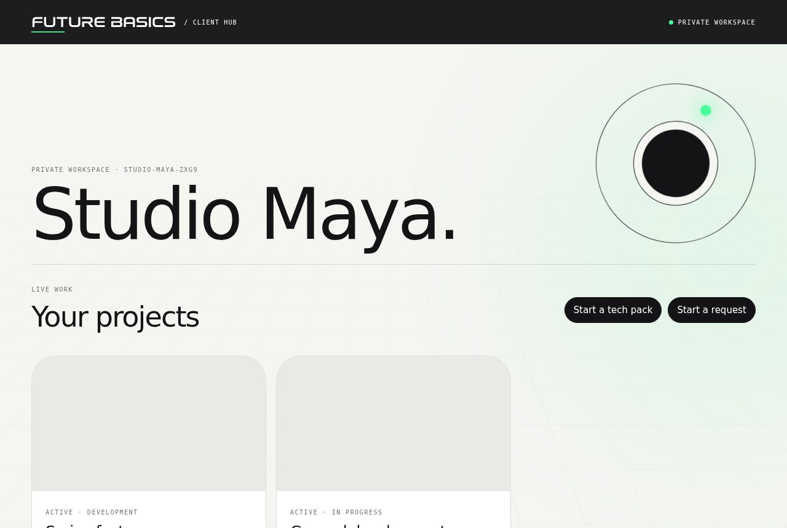Viewport: 787px width, 528px height.
Task: Select the Active · Development status label
Action: click(x=92, y=513)
